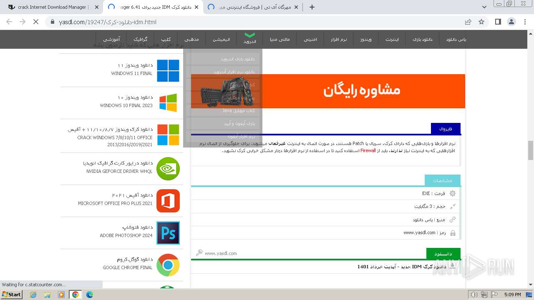Click the مشاوره رایگان orange banner
This screenshot has height=300, width=534.
(328, 91)
